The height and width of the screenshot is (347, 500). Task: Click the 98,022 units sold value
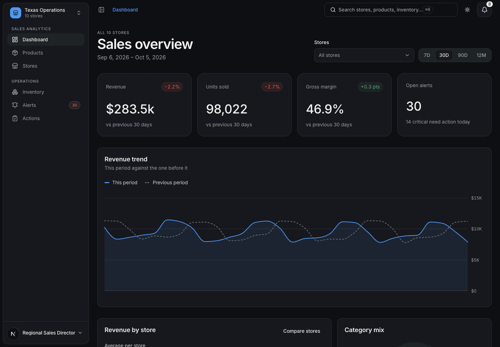tap(227, 109)
